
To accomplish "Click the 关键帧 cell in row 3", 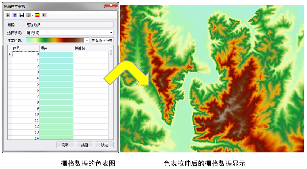I will (91, 72).
